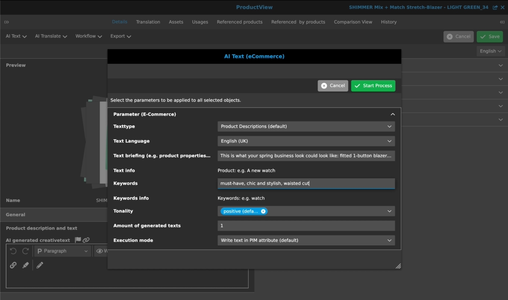The width and height of the screenshot is (508, 300).
Task: Remove the positive tonality tag
Action: [263, 211]
